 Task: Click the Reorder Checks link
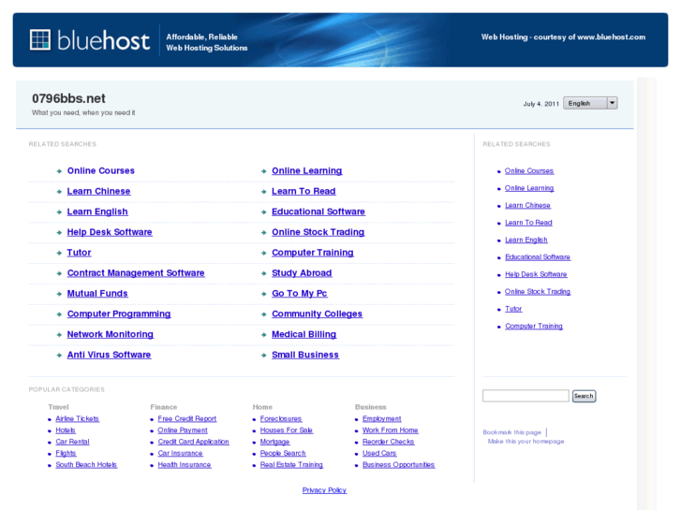pos(389,442)
